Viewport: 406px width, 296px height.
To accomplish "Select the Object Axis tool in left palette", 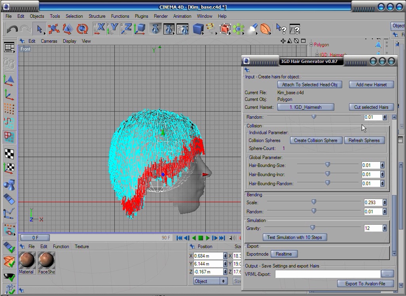I will 9,95.
